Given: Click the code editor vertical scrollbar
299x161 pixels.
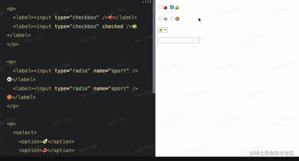Looking at the screenshot, I should click(154, 47).
